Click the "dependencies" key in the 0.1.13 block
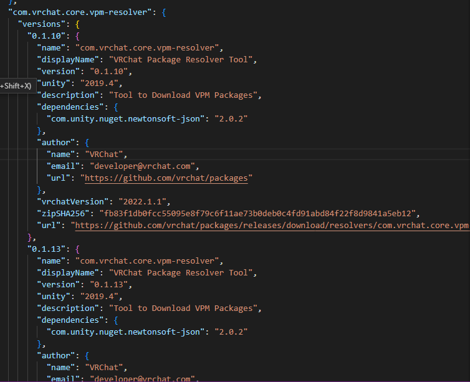This screenshot has height=382, width=470. click(x=70, y=320)
